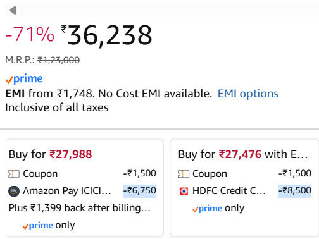Click the struck-through M.R.P. ₹1,23,000 price
The height and width of the screenshot is (239, 319).
click(x=58, y=60)
